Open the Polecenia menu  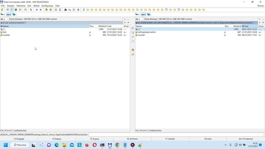tap(21, 6)
